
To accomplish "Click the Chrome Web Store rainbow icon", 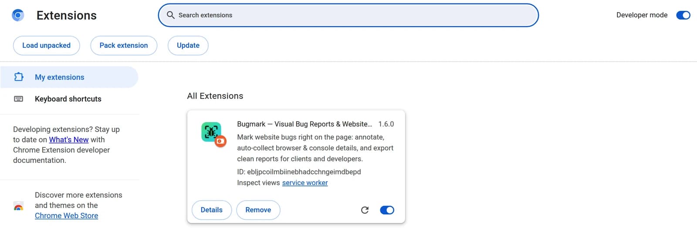I will (18, 206).
